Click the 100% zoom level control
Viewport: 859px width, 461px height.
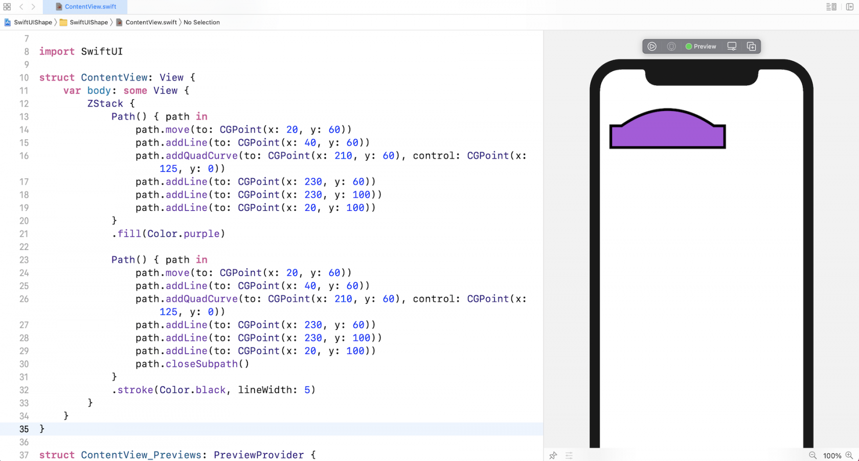[x=833, y=455]
